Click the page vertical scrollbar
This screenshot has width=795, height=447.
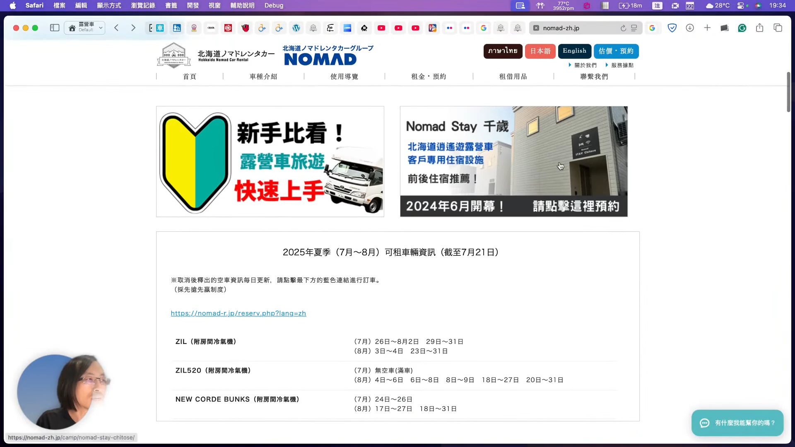tap(788, 92)
